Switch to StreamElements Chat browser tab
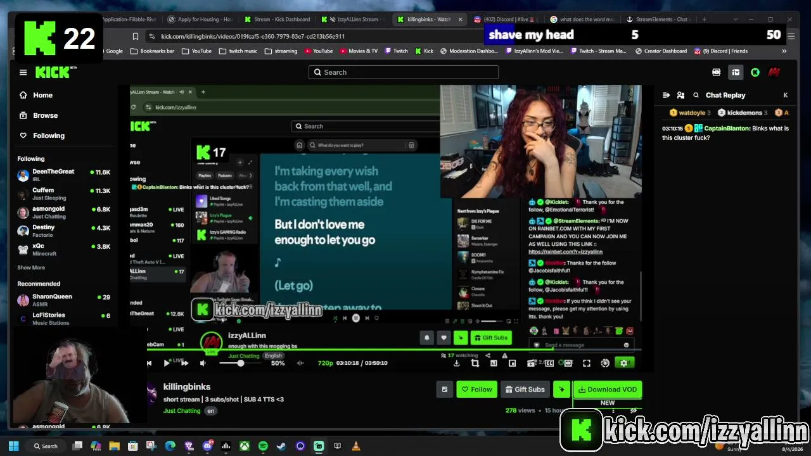Image resolution: width=811 pixels, height=456 pixels. (x=658, y=20)
